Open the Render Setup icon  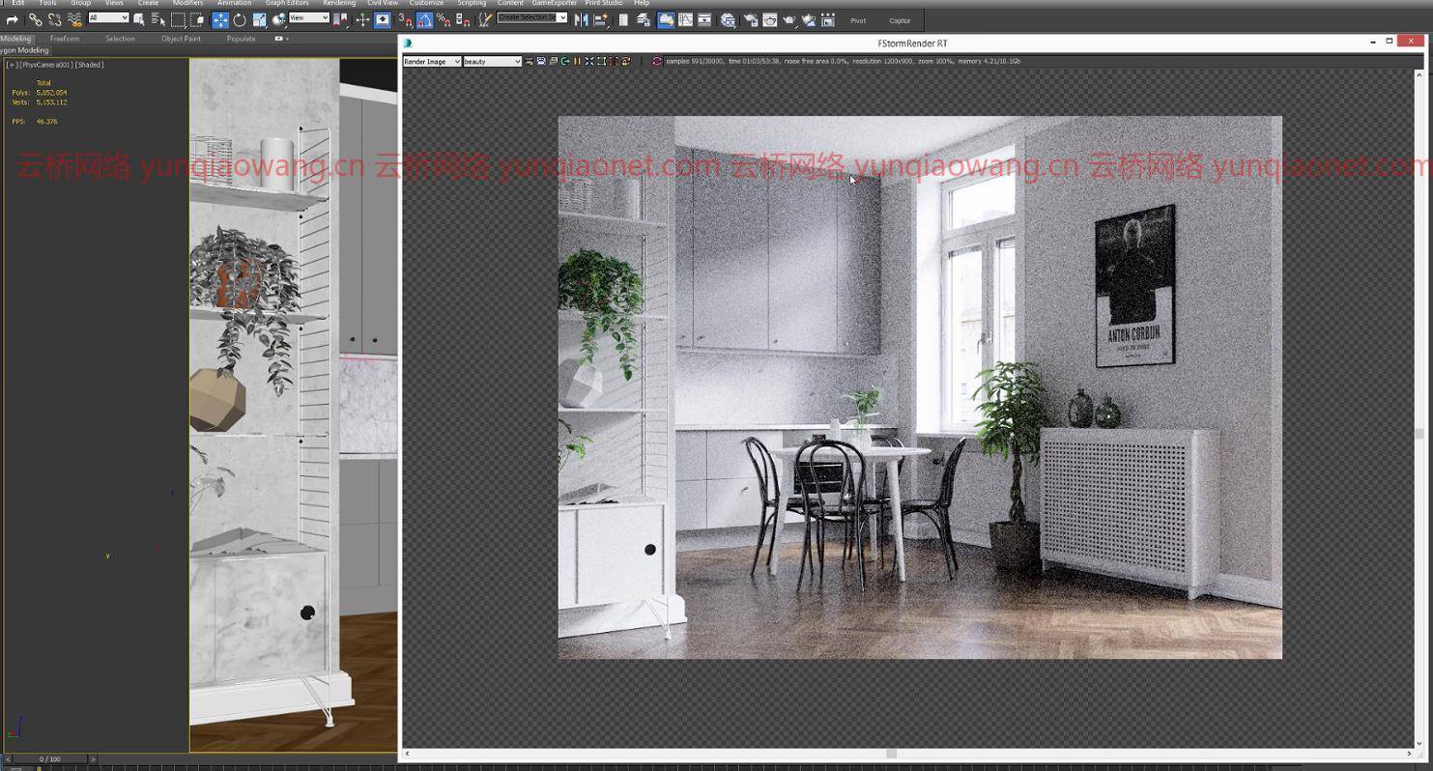click(750, 19)
